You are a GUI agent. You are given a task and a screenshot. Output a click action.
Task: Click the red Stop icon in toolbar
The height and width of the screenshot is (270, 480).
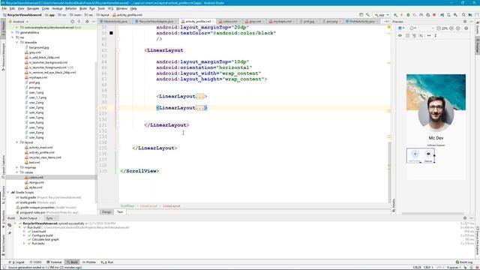click(x=434, y=15)
